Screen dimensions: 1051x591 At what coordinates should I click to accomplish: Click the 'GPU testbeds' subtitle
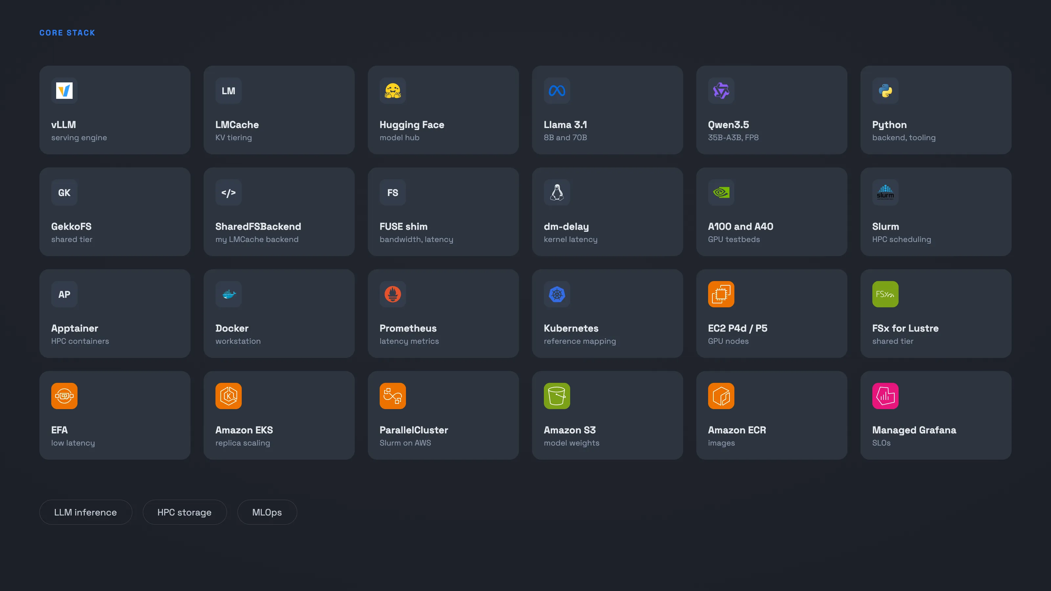click(734, 239)
